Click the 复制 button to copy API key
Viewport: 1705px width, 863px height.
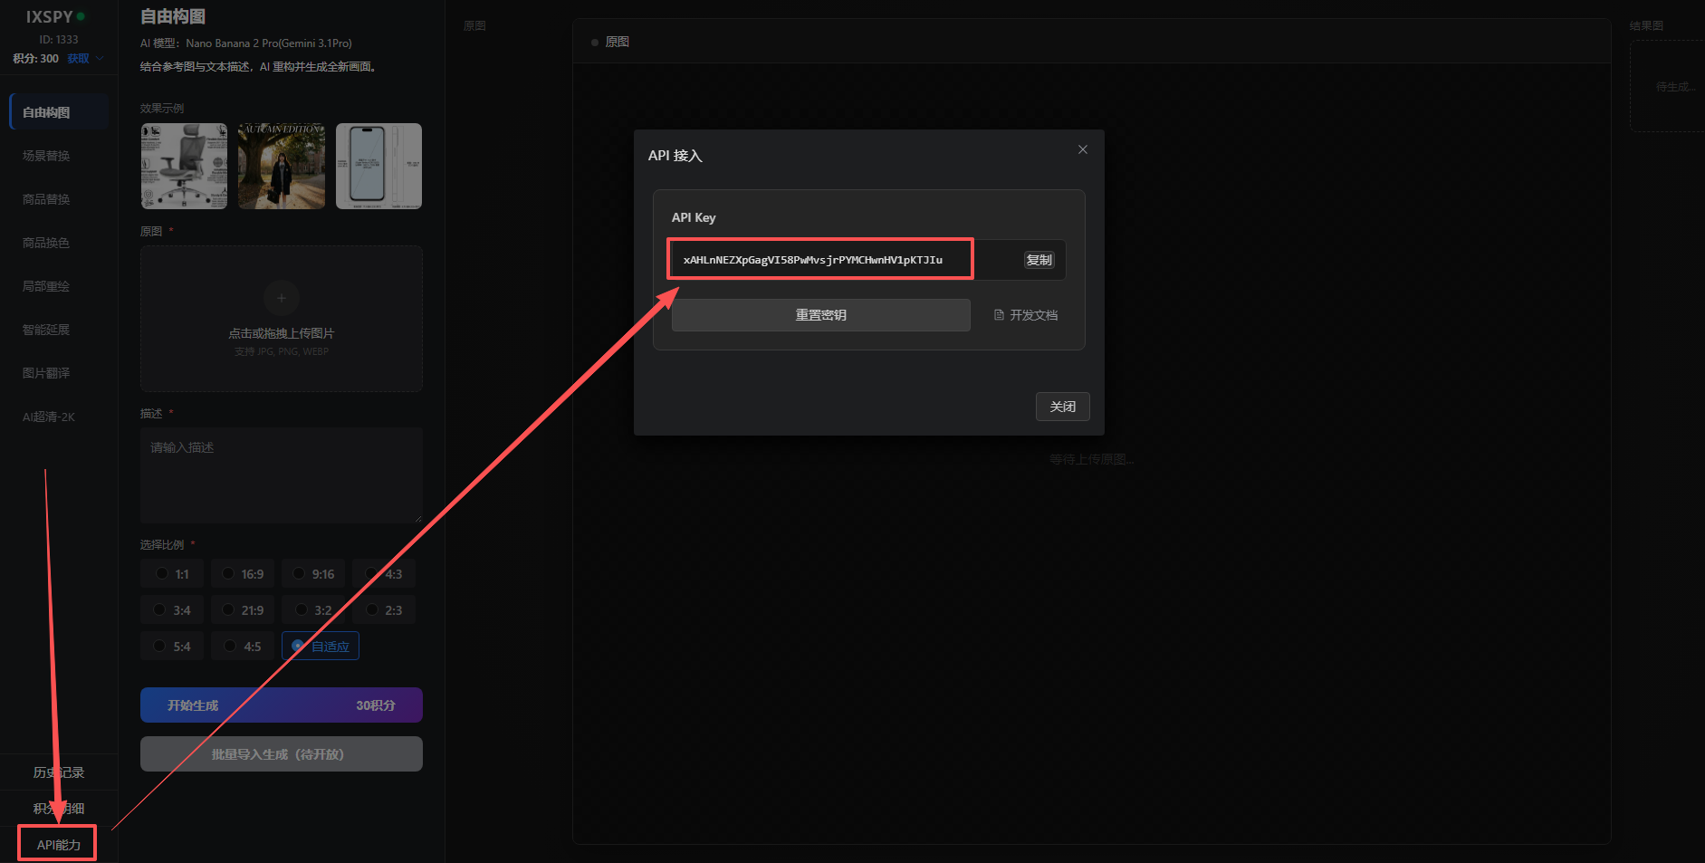pyautogui.click(x=1039, y=260)
